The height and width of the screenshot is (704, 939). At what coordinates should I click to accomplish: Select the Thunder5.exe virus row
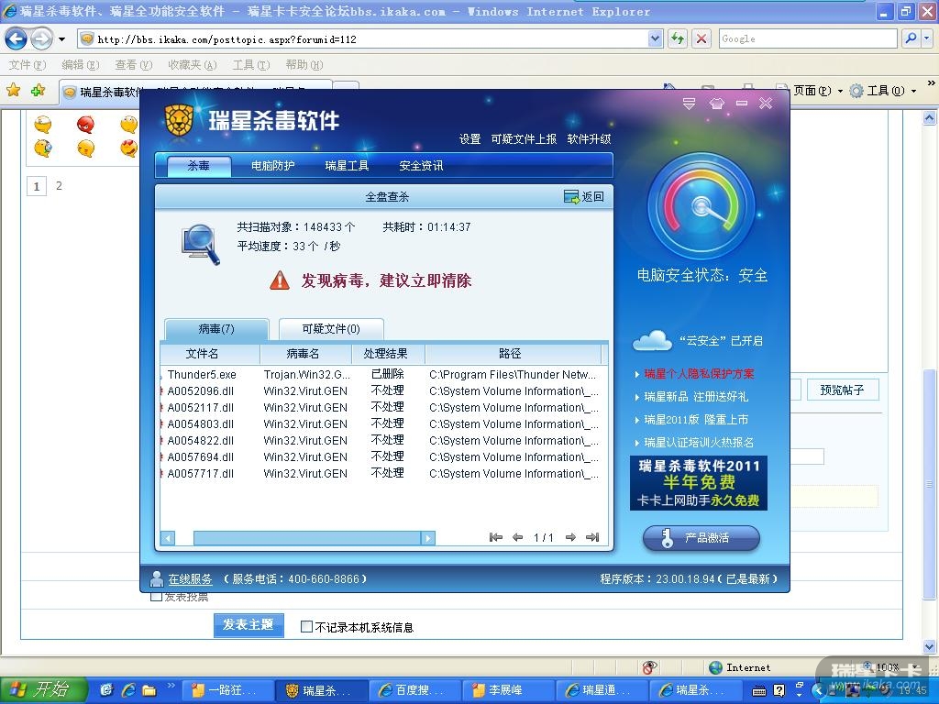[x=383, y=375]
